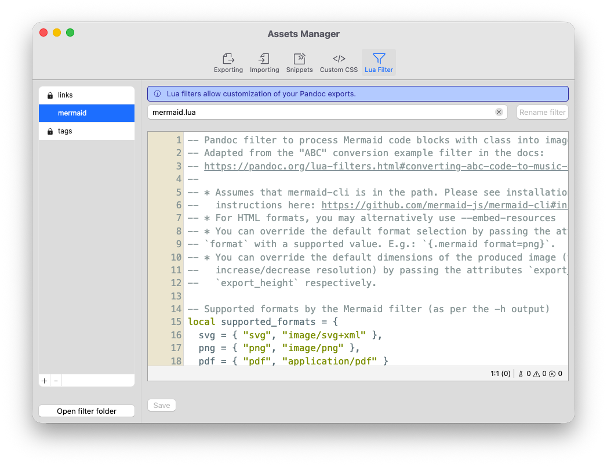Viewport: 607px width, 466px height.
Task: Select the Custom CSS tab
Action: pyautogui.click(x=339, y=63)
